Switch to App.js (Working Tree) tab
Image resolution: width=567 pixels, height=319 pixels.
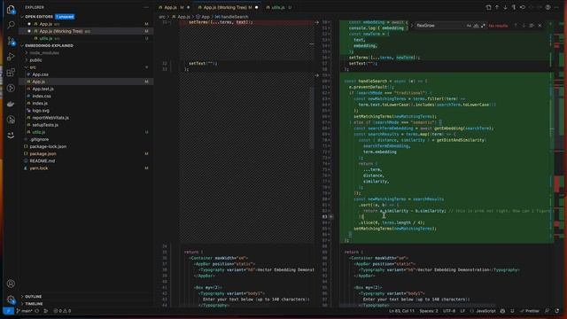point(228,7)
